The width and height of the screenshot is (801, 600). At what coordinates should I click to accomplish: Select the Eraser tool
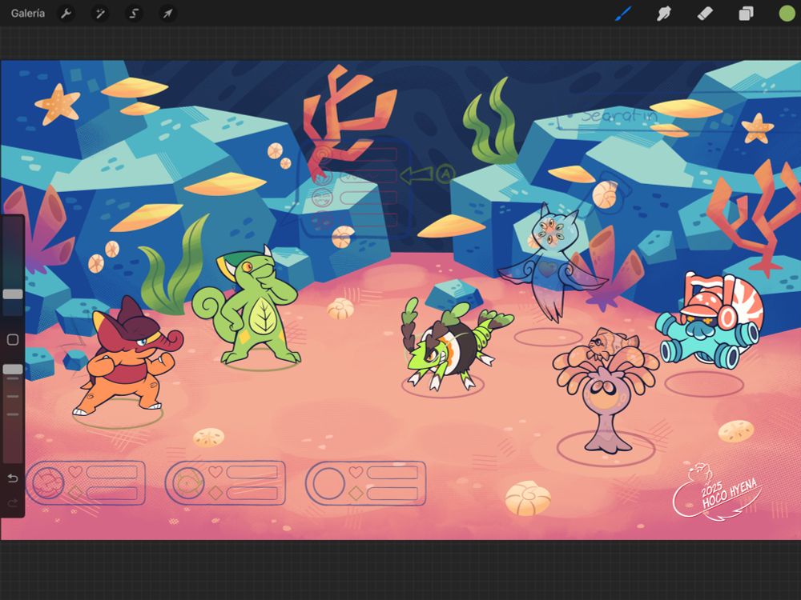point(705,14)
